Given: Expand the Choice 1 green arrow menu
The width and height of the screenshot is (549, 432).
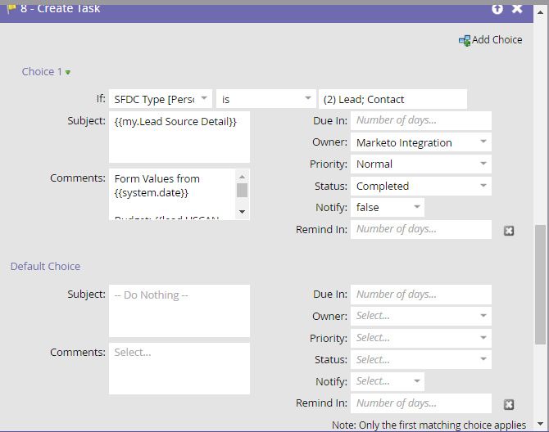Looking at the screenshot, I should pyautogui.click(x=68, y=73).
